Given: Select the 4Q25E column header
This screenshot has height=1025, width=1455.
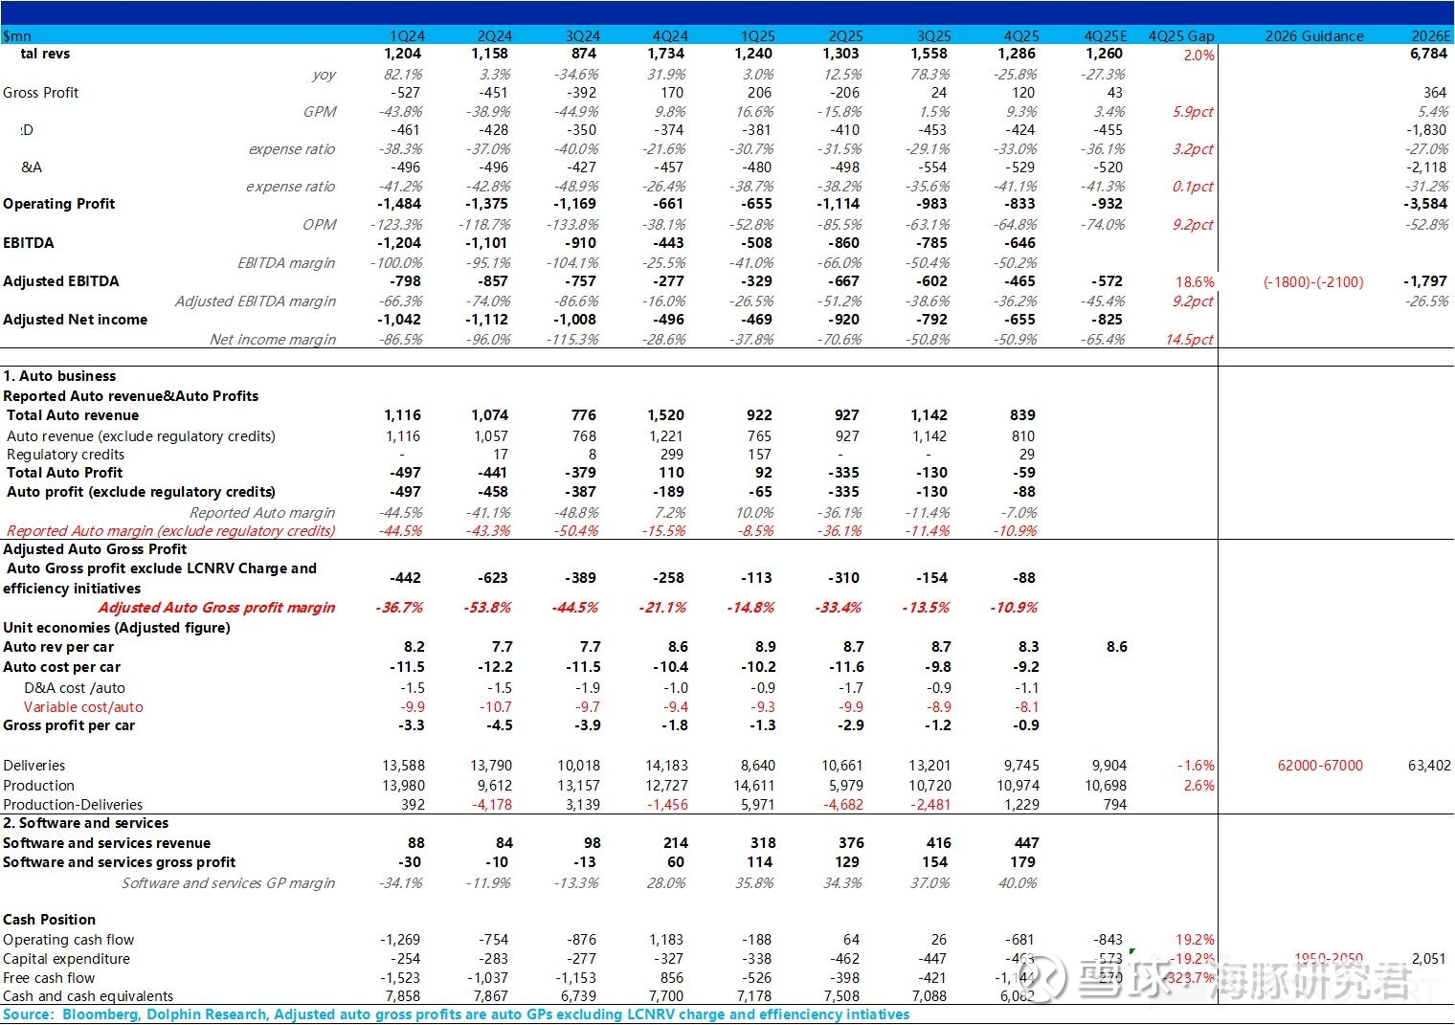Looking at the screenshot, I should [1106, 36].
